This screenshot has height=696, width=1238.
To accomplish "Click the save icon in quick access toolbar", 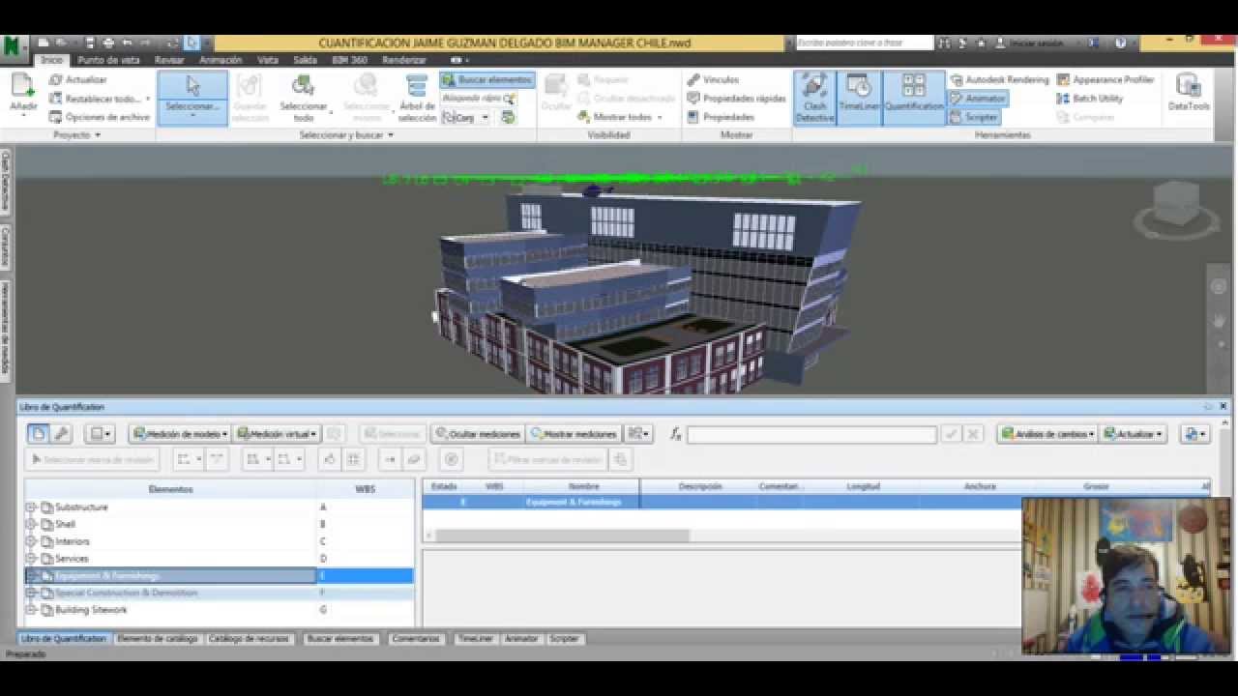I will pos(90,43).
